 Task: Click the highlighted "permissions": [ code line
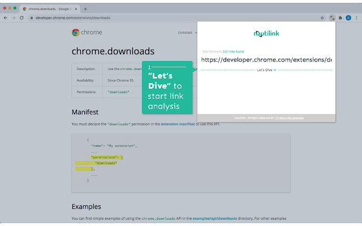click(107, 157)
